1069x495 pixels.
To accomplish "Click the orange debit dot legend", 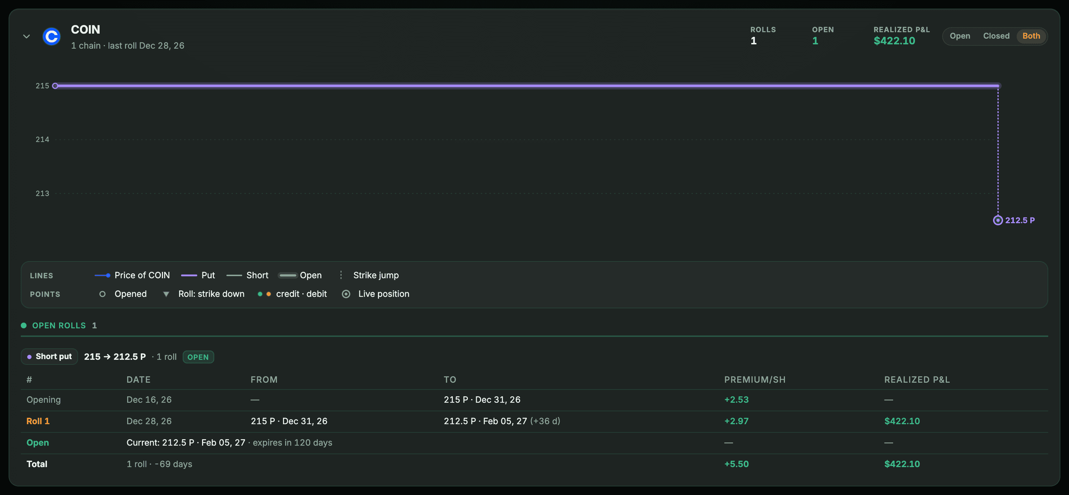I will click(268, 294).
